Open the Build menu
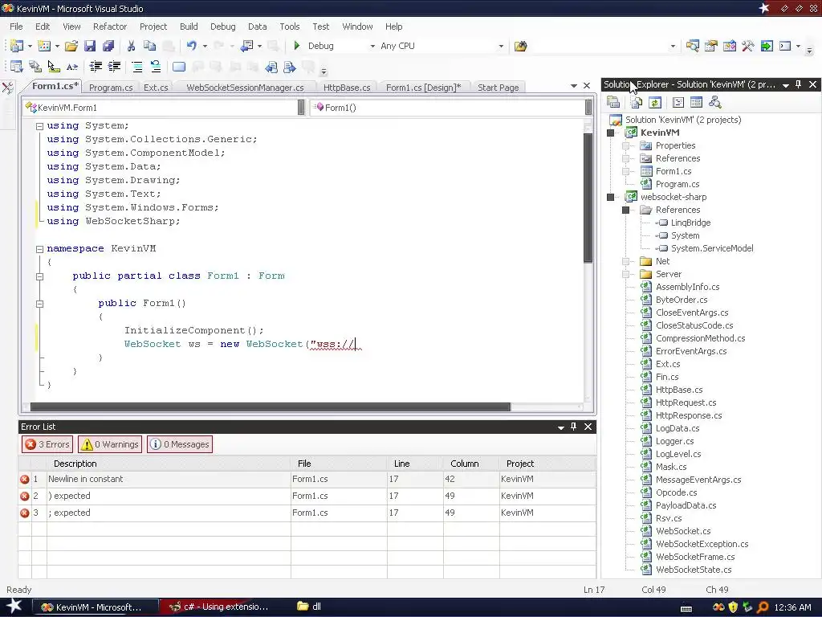Screen dimensions: 822x617 [189, 27]
